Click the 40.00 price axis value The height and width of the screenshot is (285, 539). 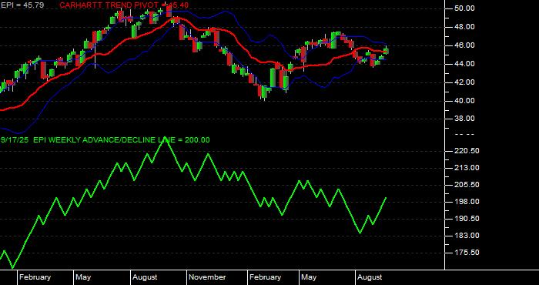click(464, 101)
